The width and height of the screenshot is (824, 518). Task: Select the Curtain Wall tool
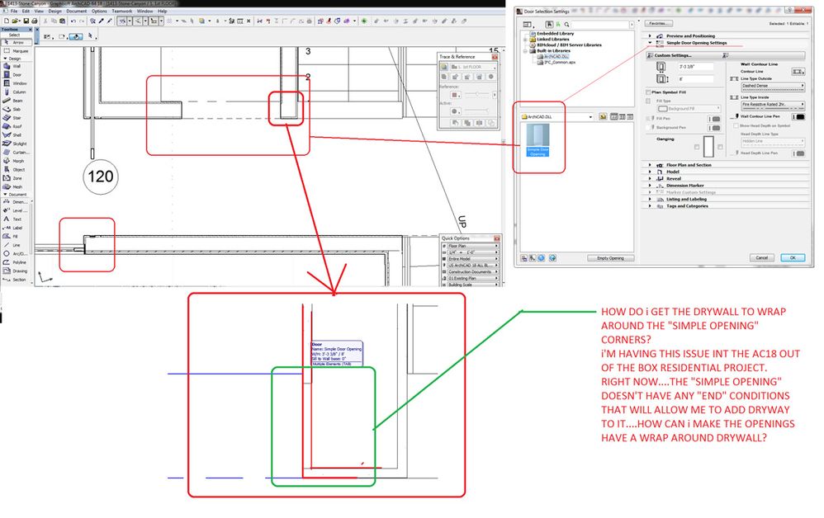click(x=17, y=153)
